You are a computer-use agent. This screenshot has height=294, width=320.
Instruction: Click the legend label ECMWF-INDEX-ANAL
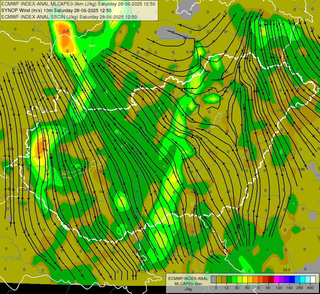tap(188, 279)
